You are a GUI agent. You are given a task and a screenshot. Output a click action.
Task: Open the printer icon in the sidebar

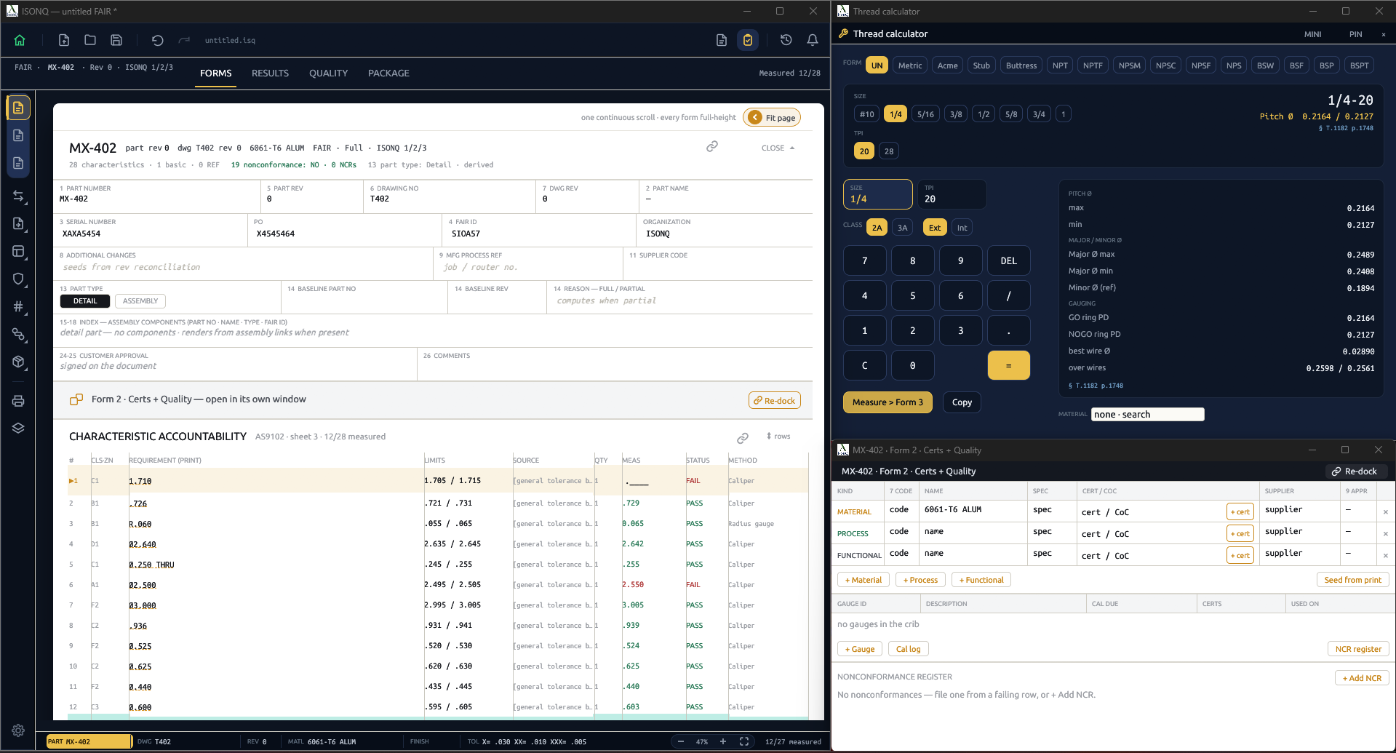19,401
